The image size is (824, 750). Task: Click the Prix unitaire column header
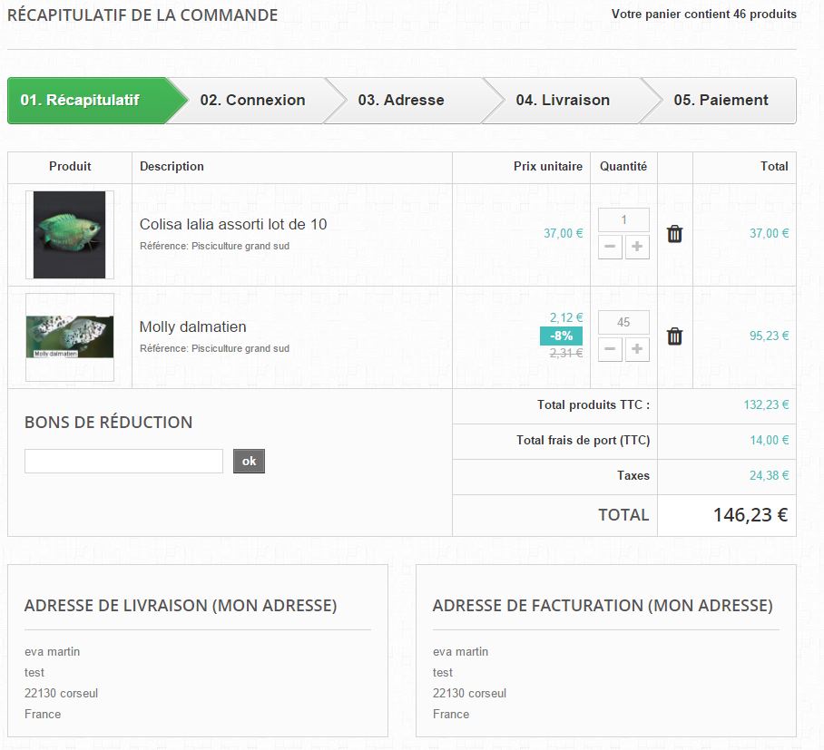[x=548, y=167]
